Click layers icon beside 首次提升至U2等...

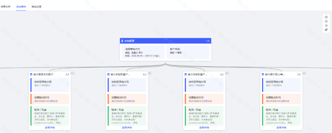tap(263, 74)
